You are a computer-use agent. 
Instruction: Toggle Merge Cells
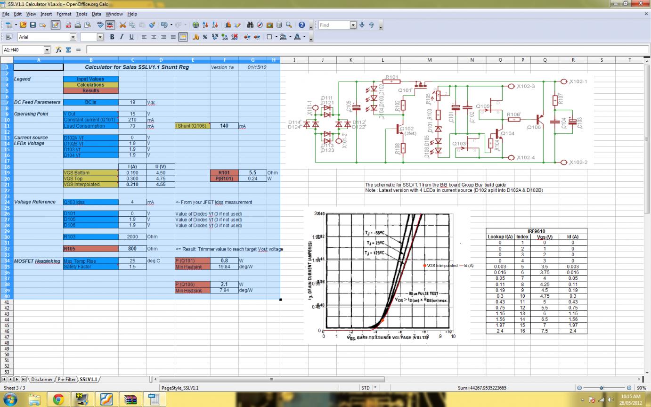point(182,37)
